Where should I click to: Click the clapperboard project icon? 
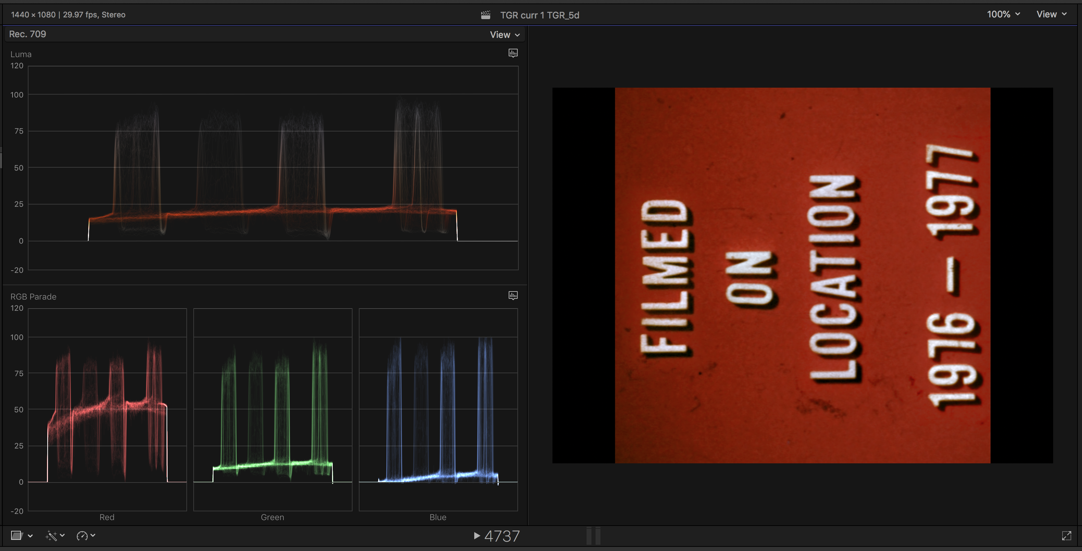click(486, 15)
